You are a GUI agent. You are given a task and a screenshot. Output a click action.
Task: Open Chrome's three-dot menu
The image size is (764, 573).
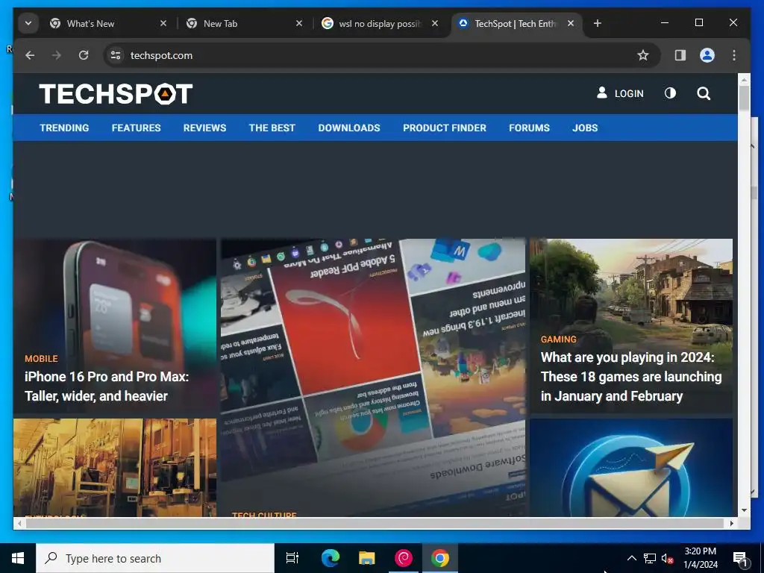click(x=734, y=55)
